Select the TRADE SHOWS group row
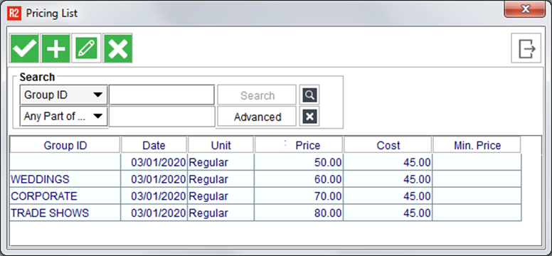This screenshot has height=256, width=552. click(x=265, y=213)
